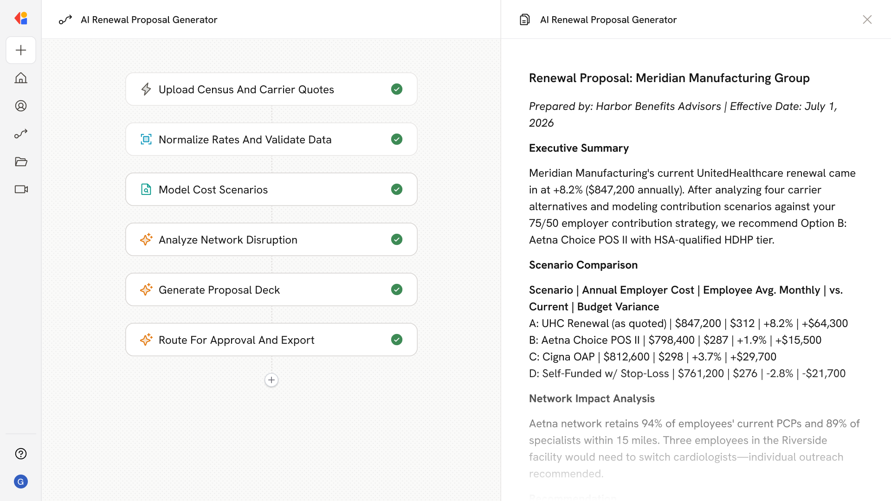Viewport: 891px width, 501px height.
Task: Click the plus button in left sidebar
Action: coord(21,50)
